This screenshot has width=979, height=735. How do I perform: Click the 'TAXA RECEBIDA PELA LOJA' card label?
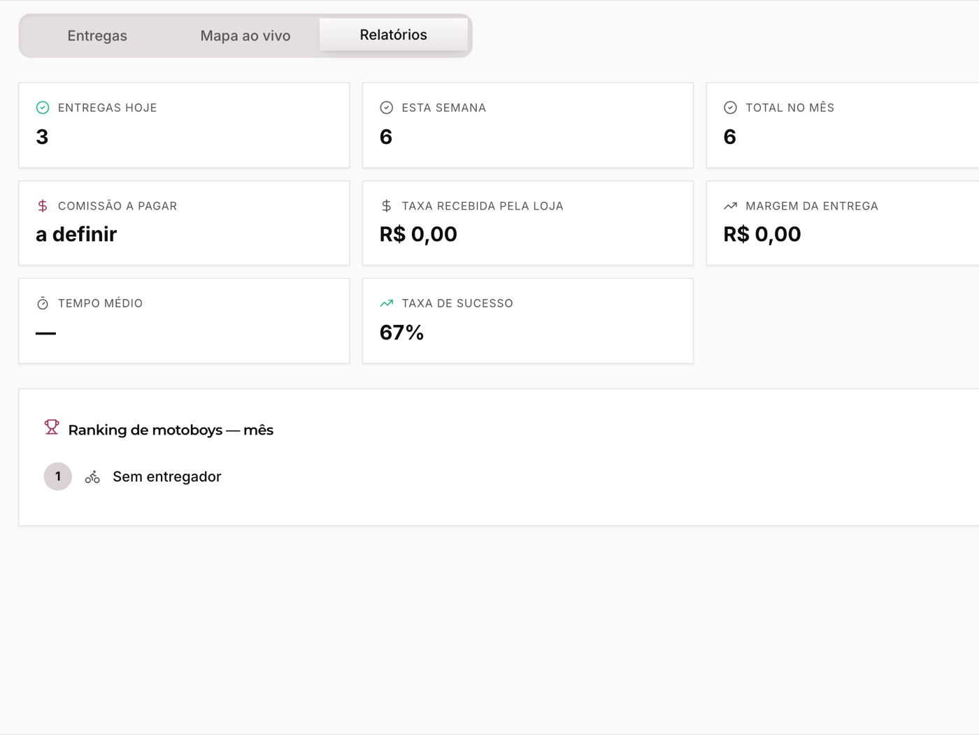click(483, 206)
